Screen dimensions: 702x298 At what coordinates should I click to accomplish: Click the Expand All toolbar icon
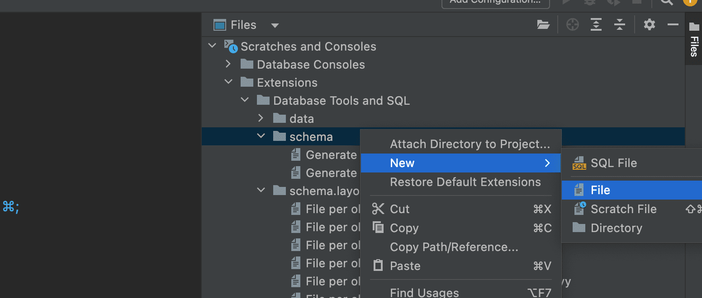596,25
